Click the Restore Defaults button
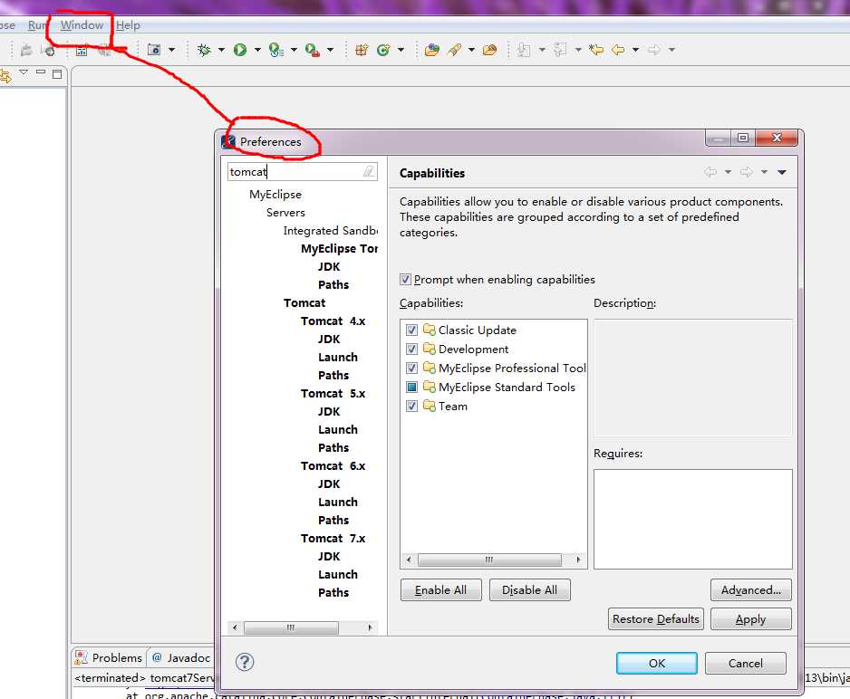This screenshot has height=699, width=850. pos(656,618)
